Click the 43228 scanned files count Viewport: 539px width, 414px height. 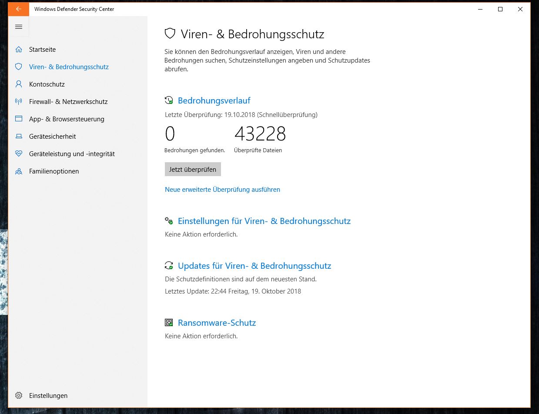pos(260,134)
